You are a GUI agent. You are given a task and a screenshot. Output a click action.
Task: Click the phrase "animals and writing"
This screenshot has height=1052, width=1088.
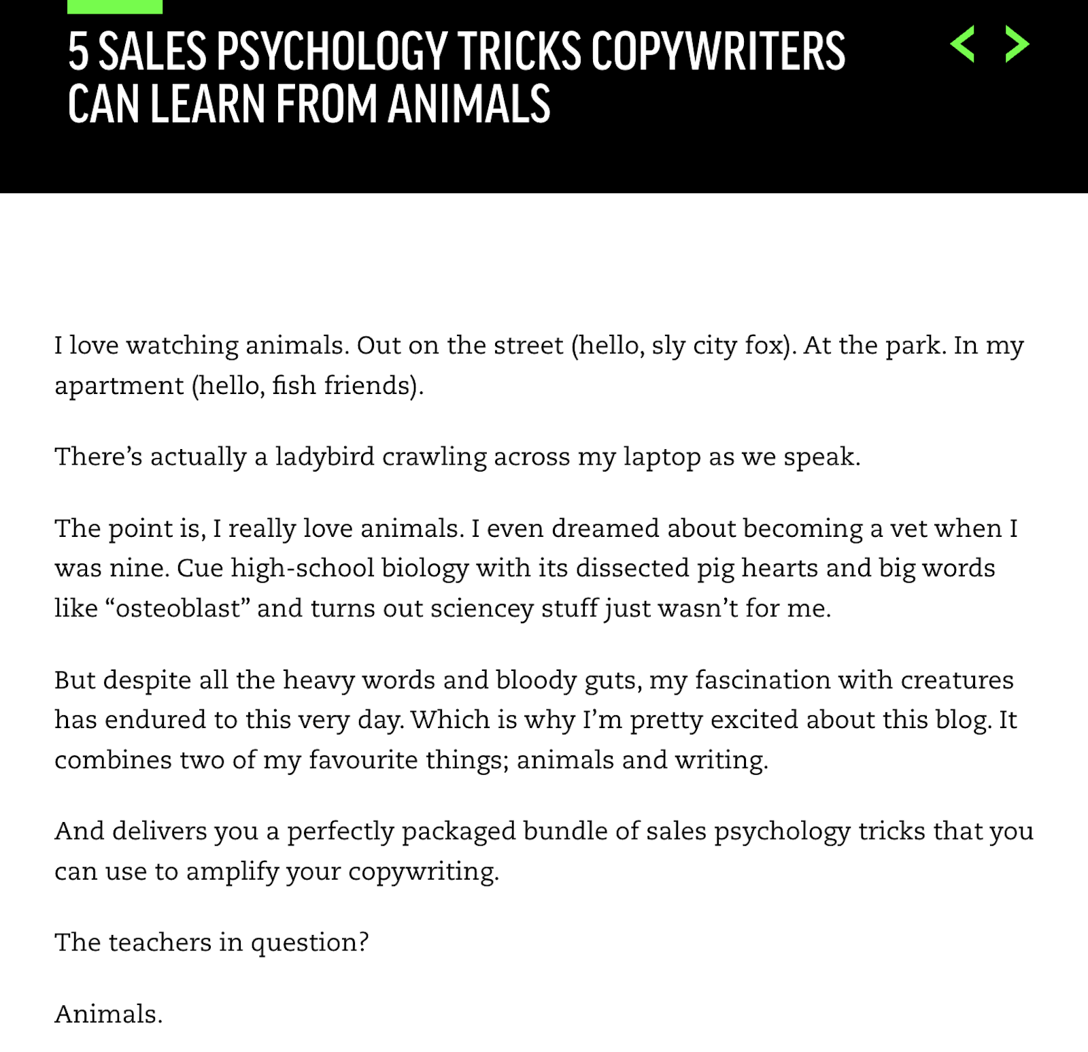pyautogui.click(x=641, y=760)
